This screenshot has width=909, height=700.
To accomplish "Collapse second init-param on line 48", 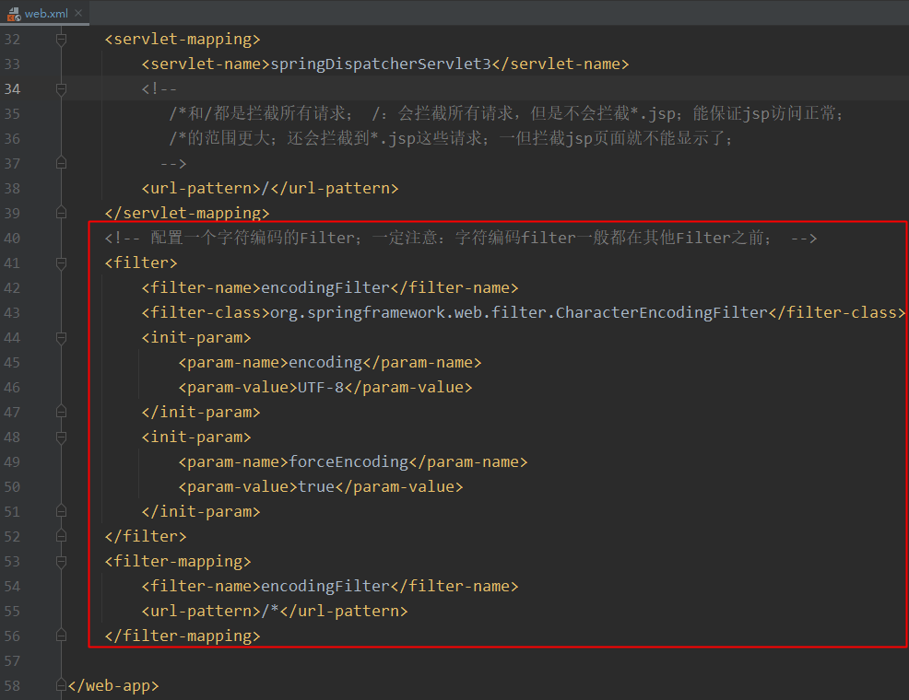I will click(61, 437).
